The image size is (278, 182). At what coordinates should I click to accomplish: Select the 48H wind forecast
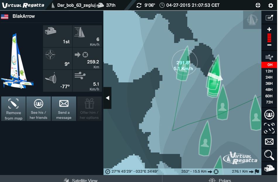269,90
